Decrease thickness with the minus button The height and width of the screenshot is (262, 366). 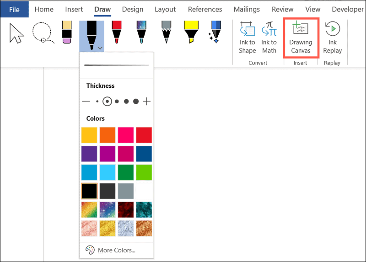(x=86, y=102)
